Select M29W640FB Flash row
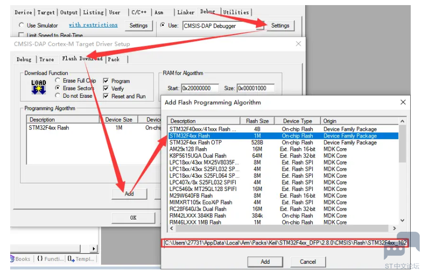 click(x=283, y=196)
